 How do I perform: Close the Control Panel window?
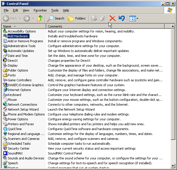point(173,4)
